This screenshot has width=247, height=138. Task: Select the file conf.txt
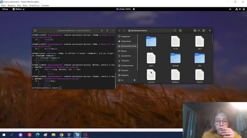[x=151, y=76]
